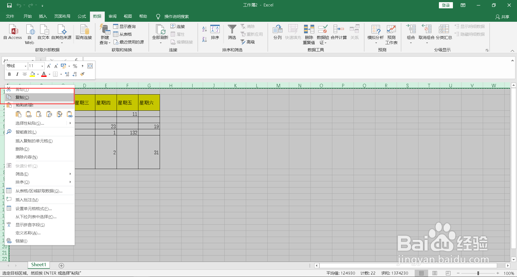
Task: Click Paste Link paste option icon
Action: pyautogui.click(x=69, y=114)
